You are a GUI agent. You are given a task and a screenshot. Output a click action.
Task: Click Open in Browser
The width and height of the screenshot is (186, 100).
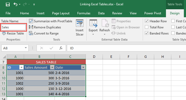pos(126,27)
